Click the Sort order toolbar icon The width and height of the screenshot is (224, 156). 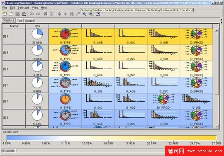coord(46,14)
